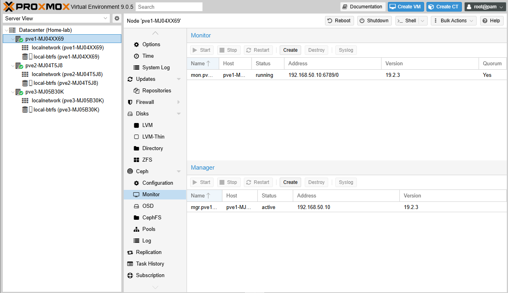Click the Directory folder icon

click(x=136, y=148)
